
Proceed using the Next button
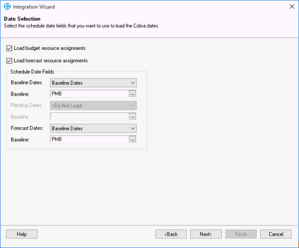coord(206,234)
